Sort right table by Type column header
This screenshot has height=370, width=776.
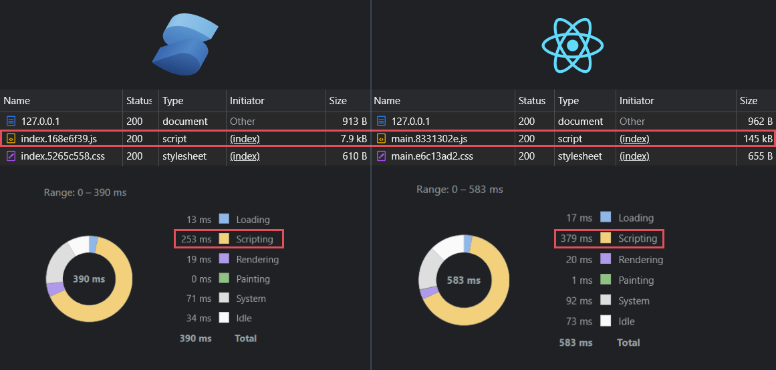[x=568, y=101]
